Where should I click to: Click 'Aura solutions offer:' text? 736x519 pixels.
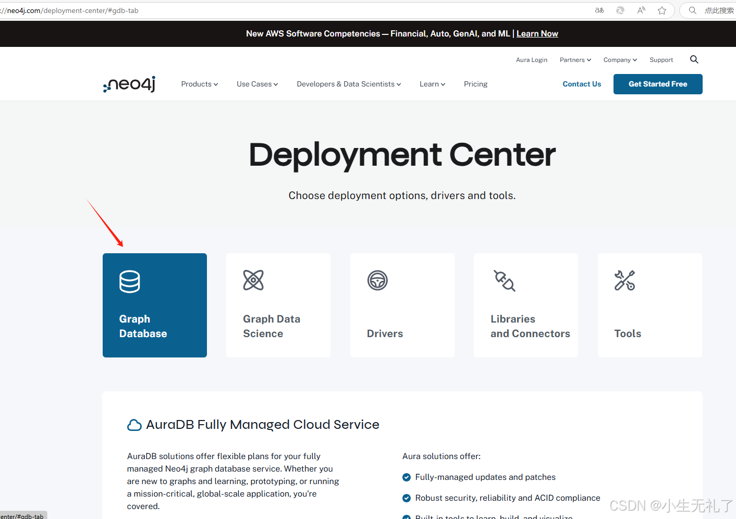[441, 456]
